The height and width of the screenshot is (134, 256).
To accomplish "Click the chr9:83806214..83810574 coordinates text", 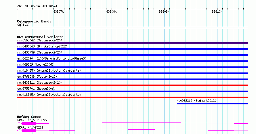I will coord(37,6).
